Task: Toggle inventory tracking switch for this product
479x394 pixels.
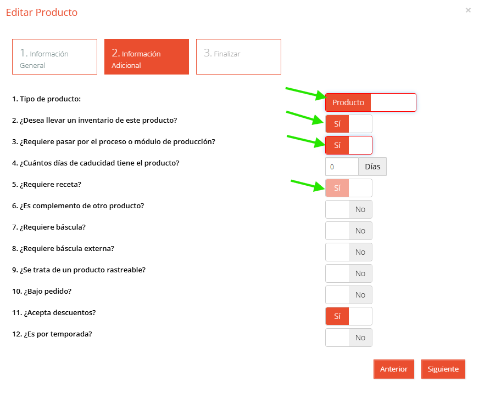Action: point(349,124)
